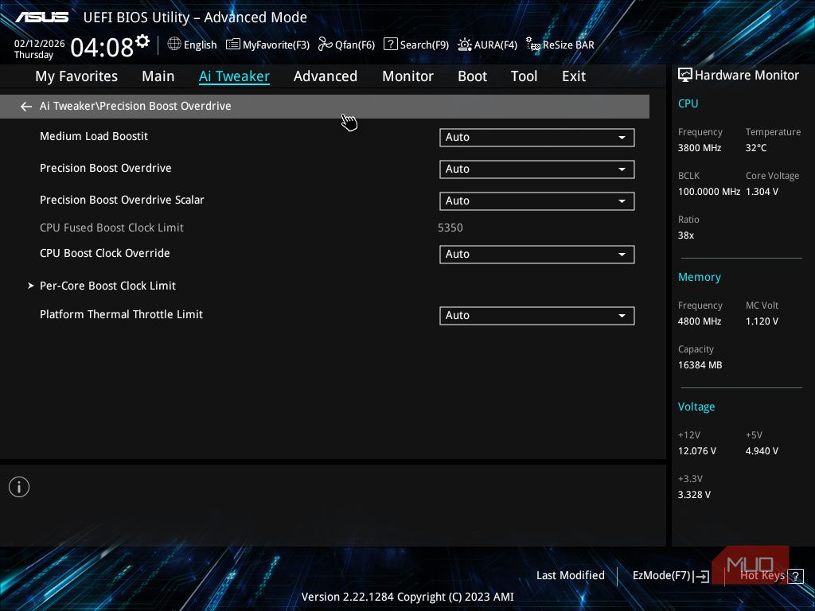Click the BCLK 100.0000 MHz value
The width and height of the screenshot is (815, 611).
click(708, 192)
